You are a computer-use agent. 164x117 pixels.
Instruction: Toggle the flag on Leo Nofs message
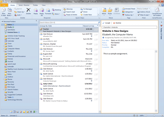tap(97, 40)
